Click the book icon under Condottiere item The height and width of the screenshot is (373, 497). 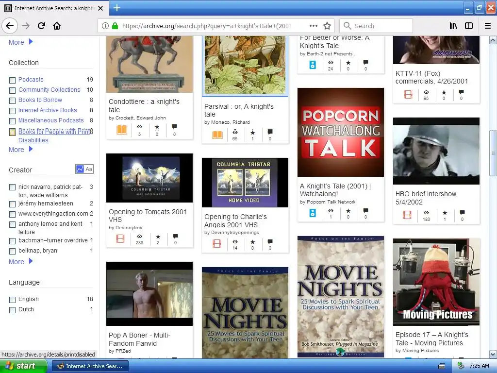(x=122, y=129)
